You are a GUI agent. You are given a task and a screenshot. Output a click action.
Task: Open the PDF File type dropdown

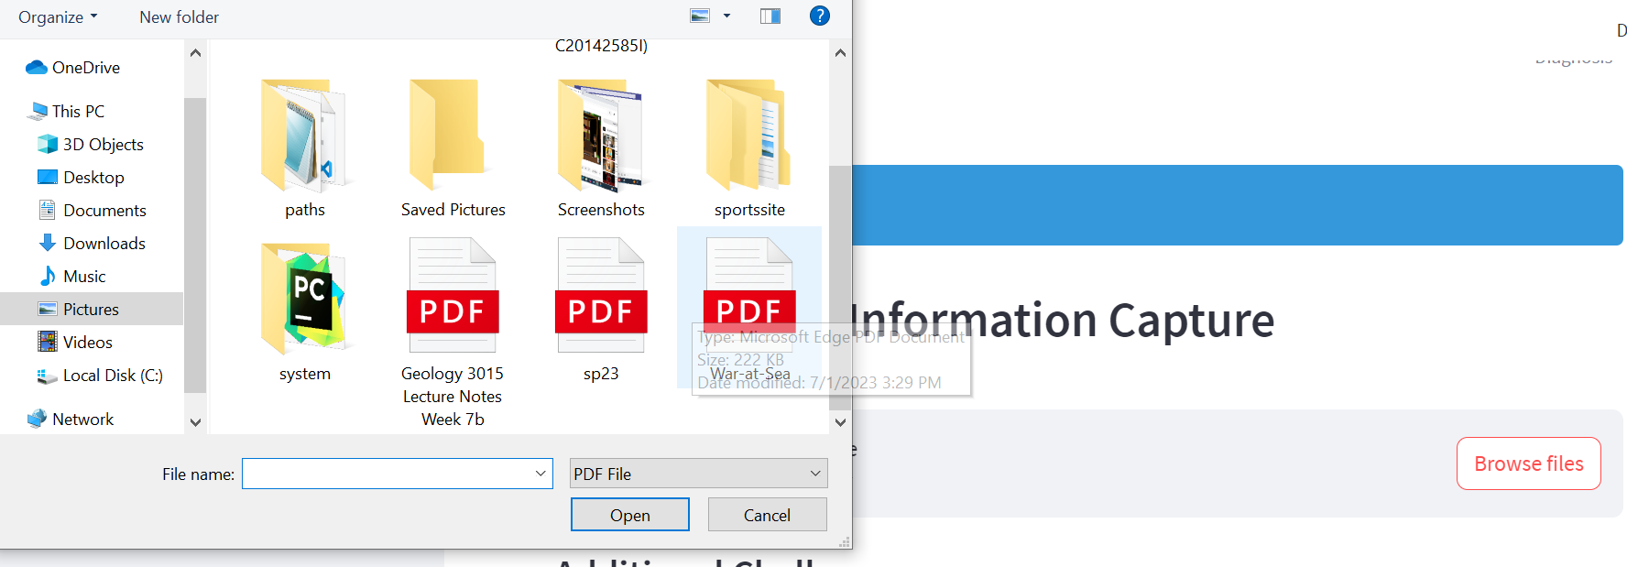698,474
